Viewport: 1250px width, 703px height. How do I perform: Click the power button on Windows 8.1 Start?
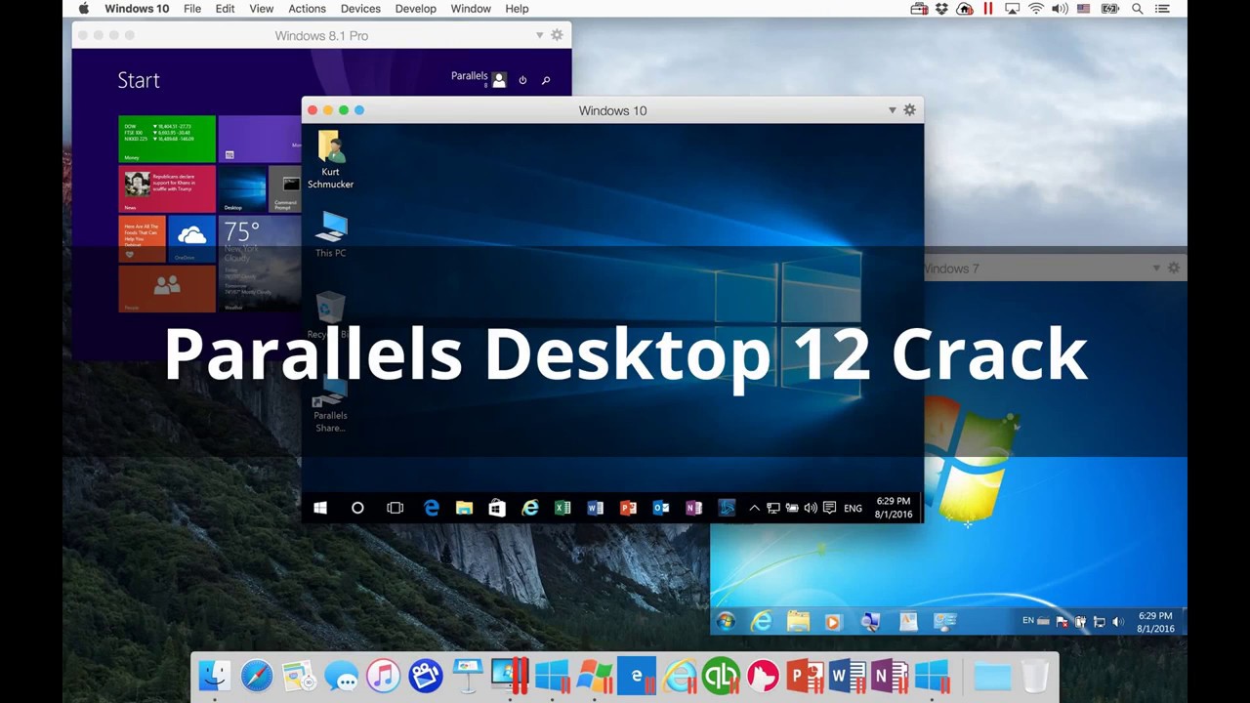click(522, 80)
